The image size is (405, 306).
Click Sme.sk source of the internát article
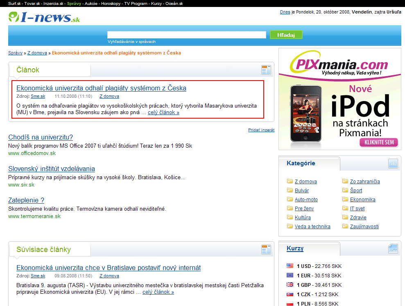coord(38,276)
